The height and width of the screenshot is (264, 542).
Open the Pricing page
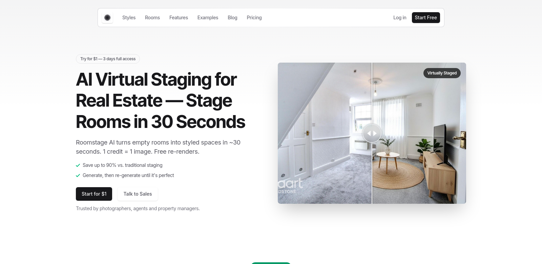[254, 18]
